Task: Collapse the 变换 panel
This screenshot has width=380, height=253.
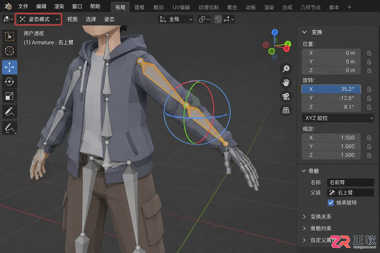Action: click(304, 32)
